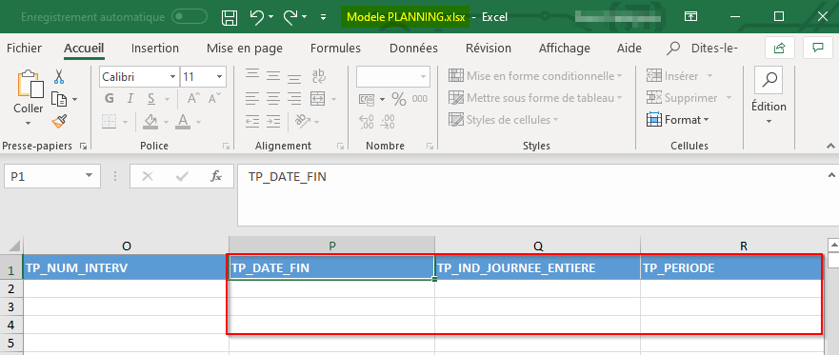Click the Share icon near Comments

780,49
